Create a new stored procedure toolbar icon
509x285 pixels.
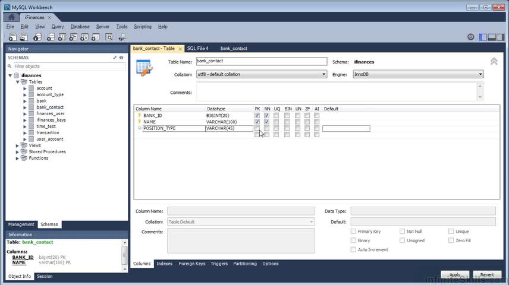[x=84, y=37]
